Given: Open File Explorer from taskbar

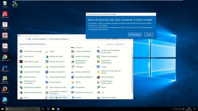Looking at the screenshot, I should tap(53, 109).
